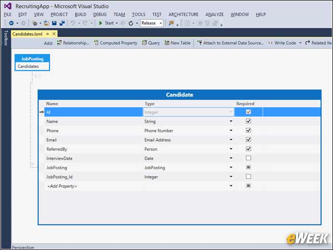This screenshot has height=250, width=333.
Task: Uncheck Required for Phone
Action: coord(248,130)
